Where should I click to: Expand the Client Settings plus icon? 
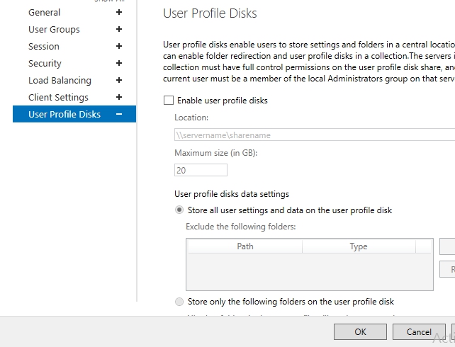(119, 97)
